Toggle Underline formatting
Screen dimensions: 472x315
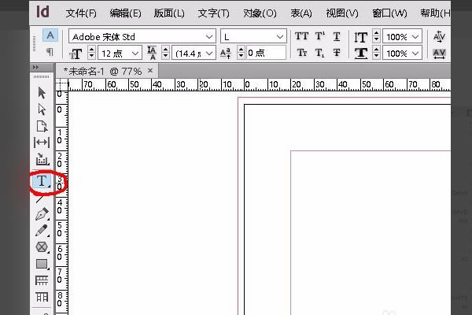coord(337,36)
